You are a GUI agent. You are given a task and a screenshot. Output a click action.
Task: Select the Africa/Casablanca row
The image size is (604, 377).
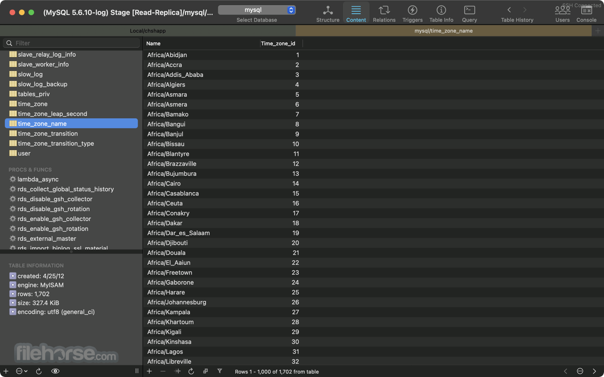373,193
